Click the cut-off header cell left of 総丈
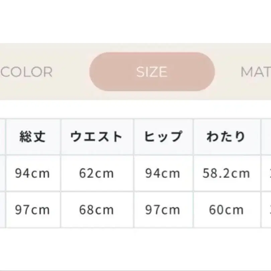Screen dimensions: 271x271 pos(2,137)
